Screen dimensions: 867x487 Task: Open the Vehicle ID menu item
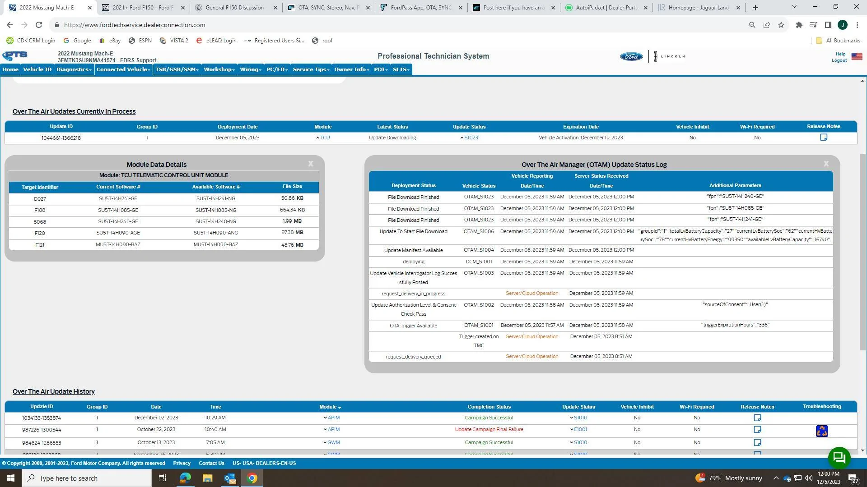[37, 69]
